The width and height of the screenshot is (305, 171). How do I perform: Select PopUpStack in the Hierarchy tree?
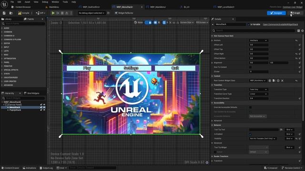[x=15, y=110]
